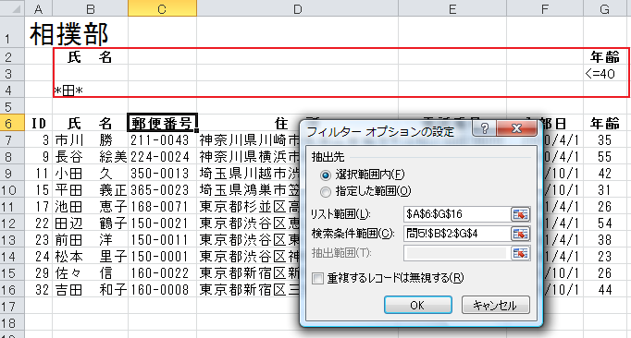Click name cell 池田 恵子
The width and height of the screenshot is (631, 338).
(90, 207)
